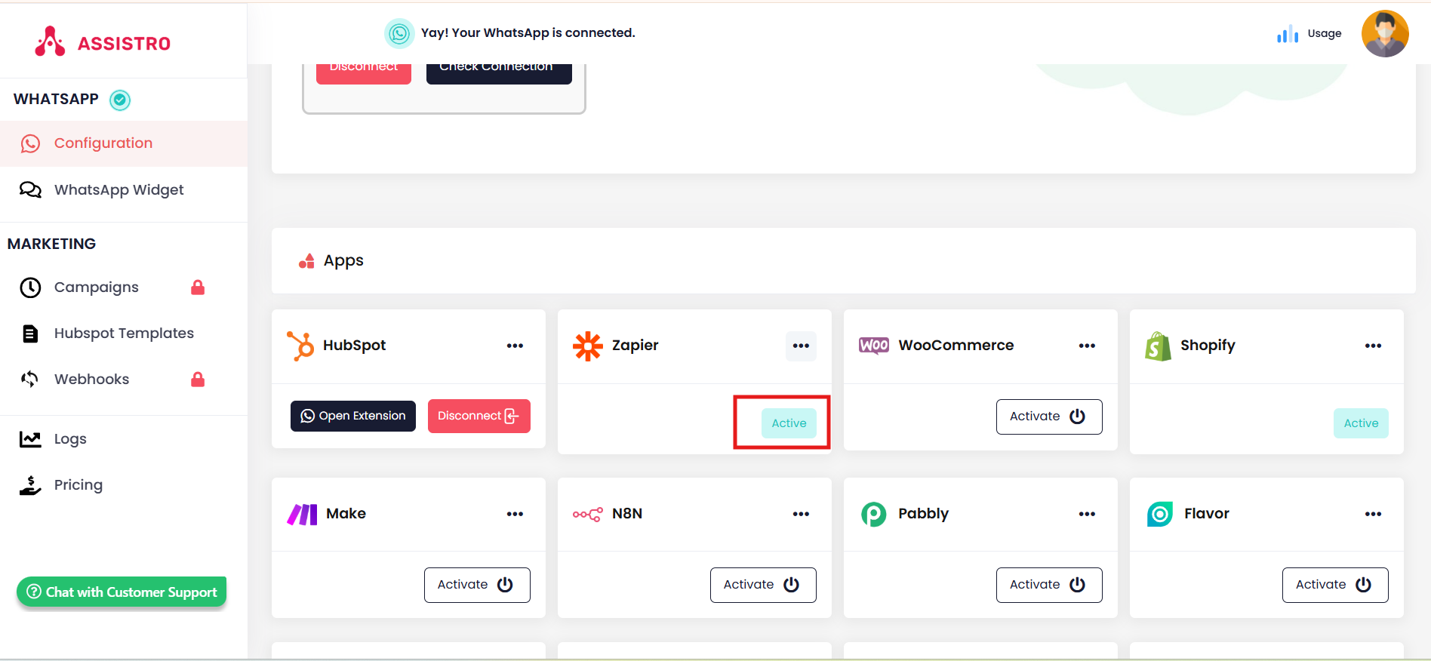This screenshot has height=661, width=1431.
Task: Expand HubSpot's more options menu
Action: 515,346
